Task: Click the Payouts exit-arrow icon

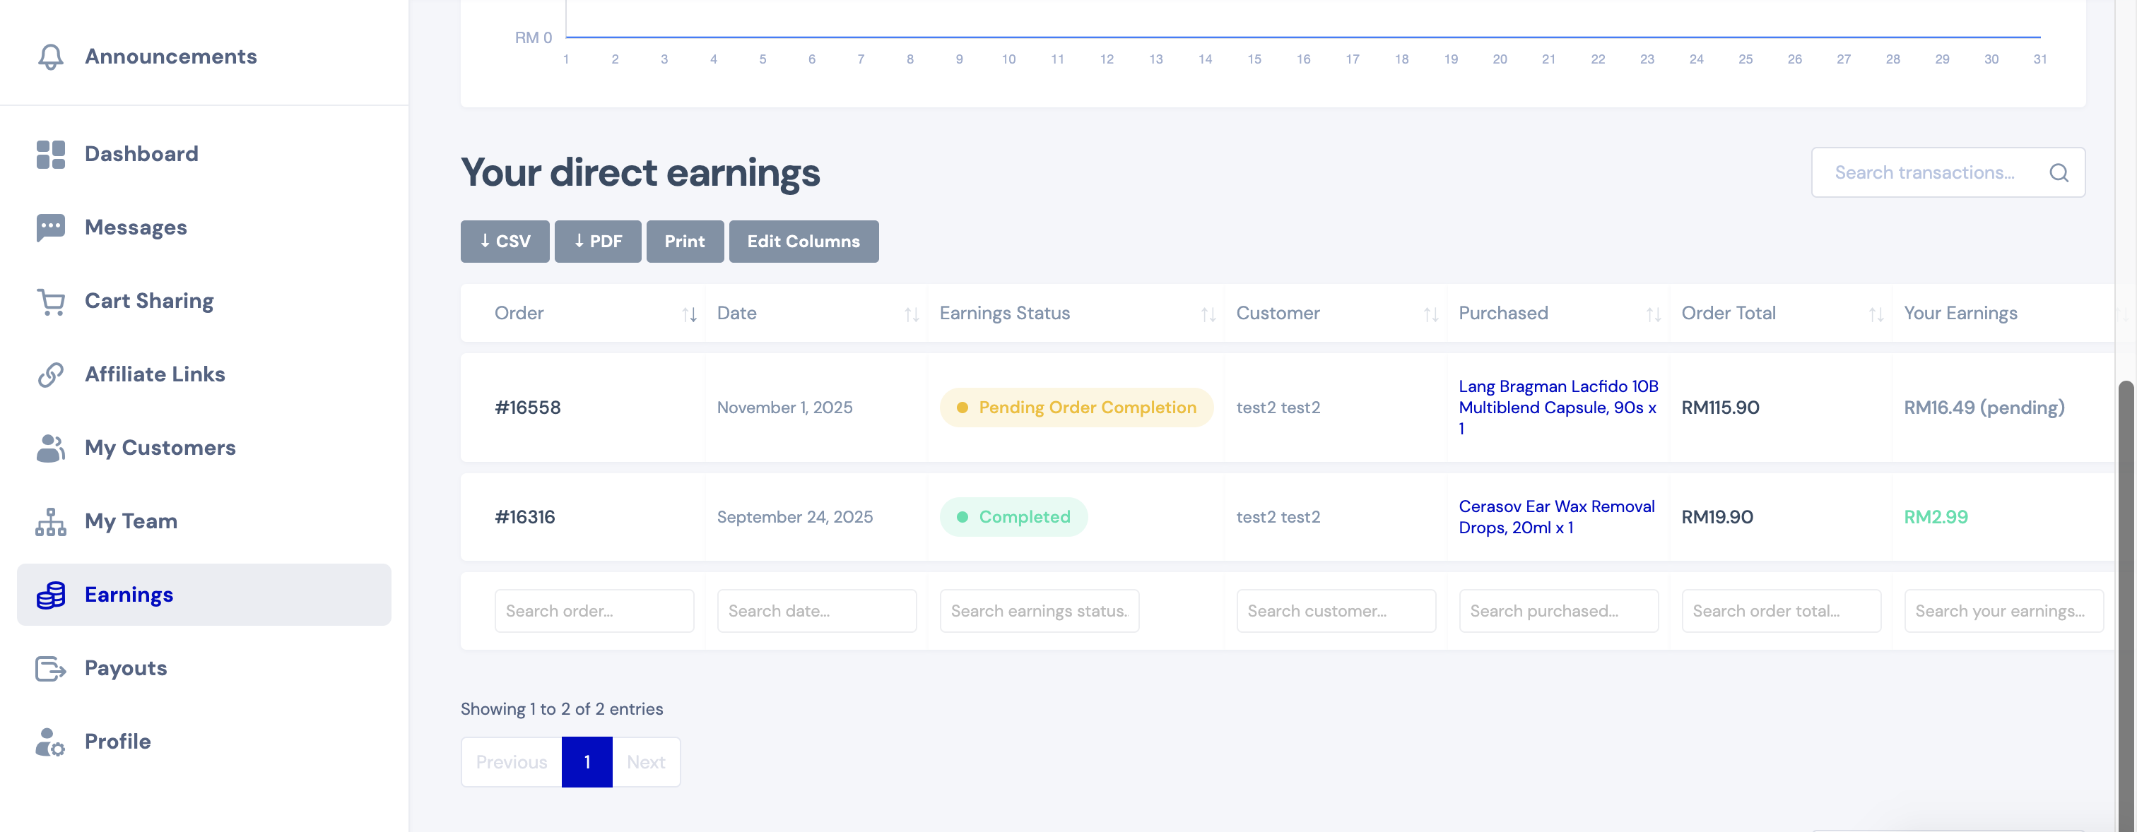Action: pyautogui.click(x=51, y=669)
